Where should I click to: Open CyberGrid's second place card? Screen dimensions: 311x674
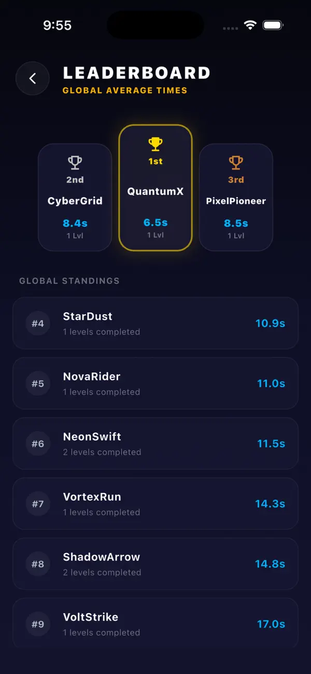pos(75,197)
